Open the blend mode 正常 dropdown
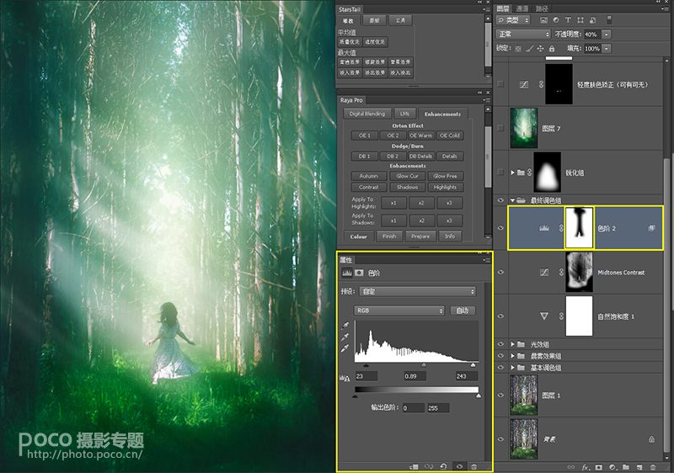Screen dimensions: 674x473 523,35
